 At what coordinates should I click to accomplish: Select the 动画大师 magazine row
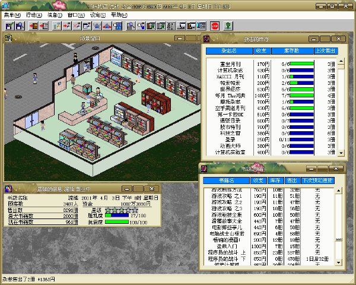click(272, 146)
